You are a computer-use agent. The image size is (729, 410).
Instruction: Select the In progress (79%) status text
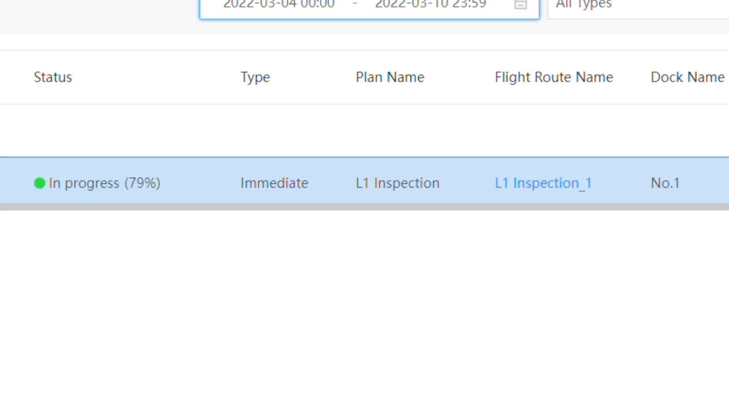[x=104, y=183]
